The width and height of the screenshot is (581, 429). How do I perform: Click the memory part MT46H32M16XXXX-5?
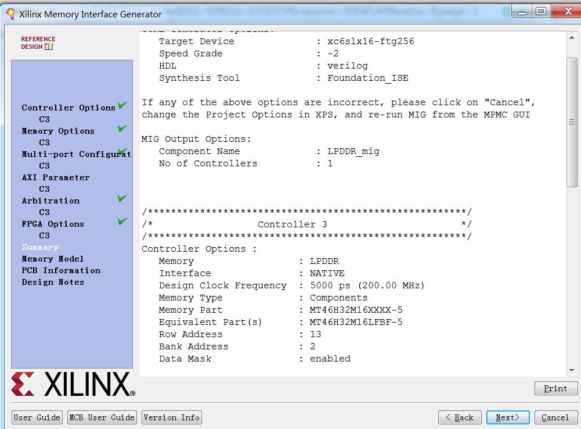[x=356, y=310]
